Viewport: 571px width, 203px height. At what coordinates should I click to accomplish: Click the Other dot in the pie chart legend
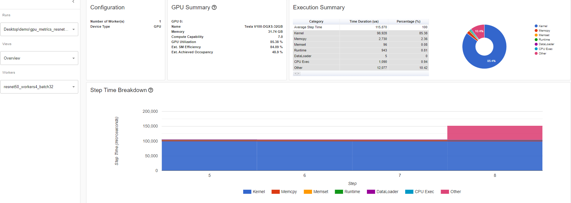coord(536,54)
